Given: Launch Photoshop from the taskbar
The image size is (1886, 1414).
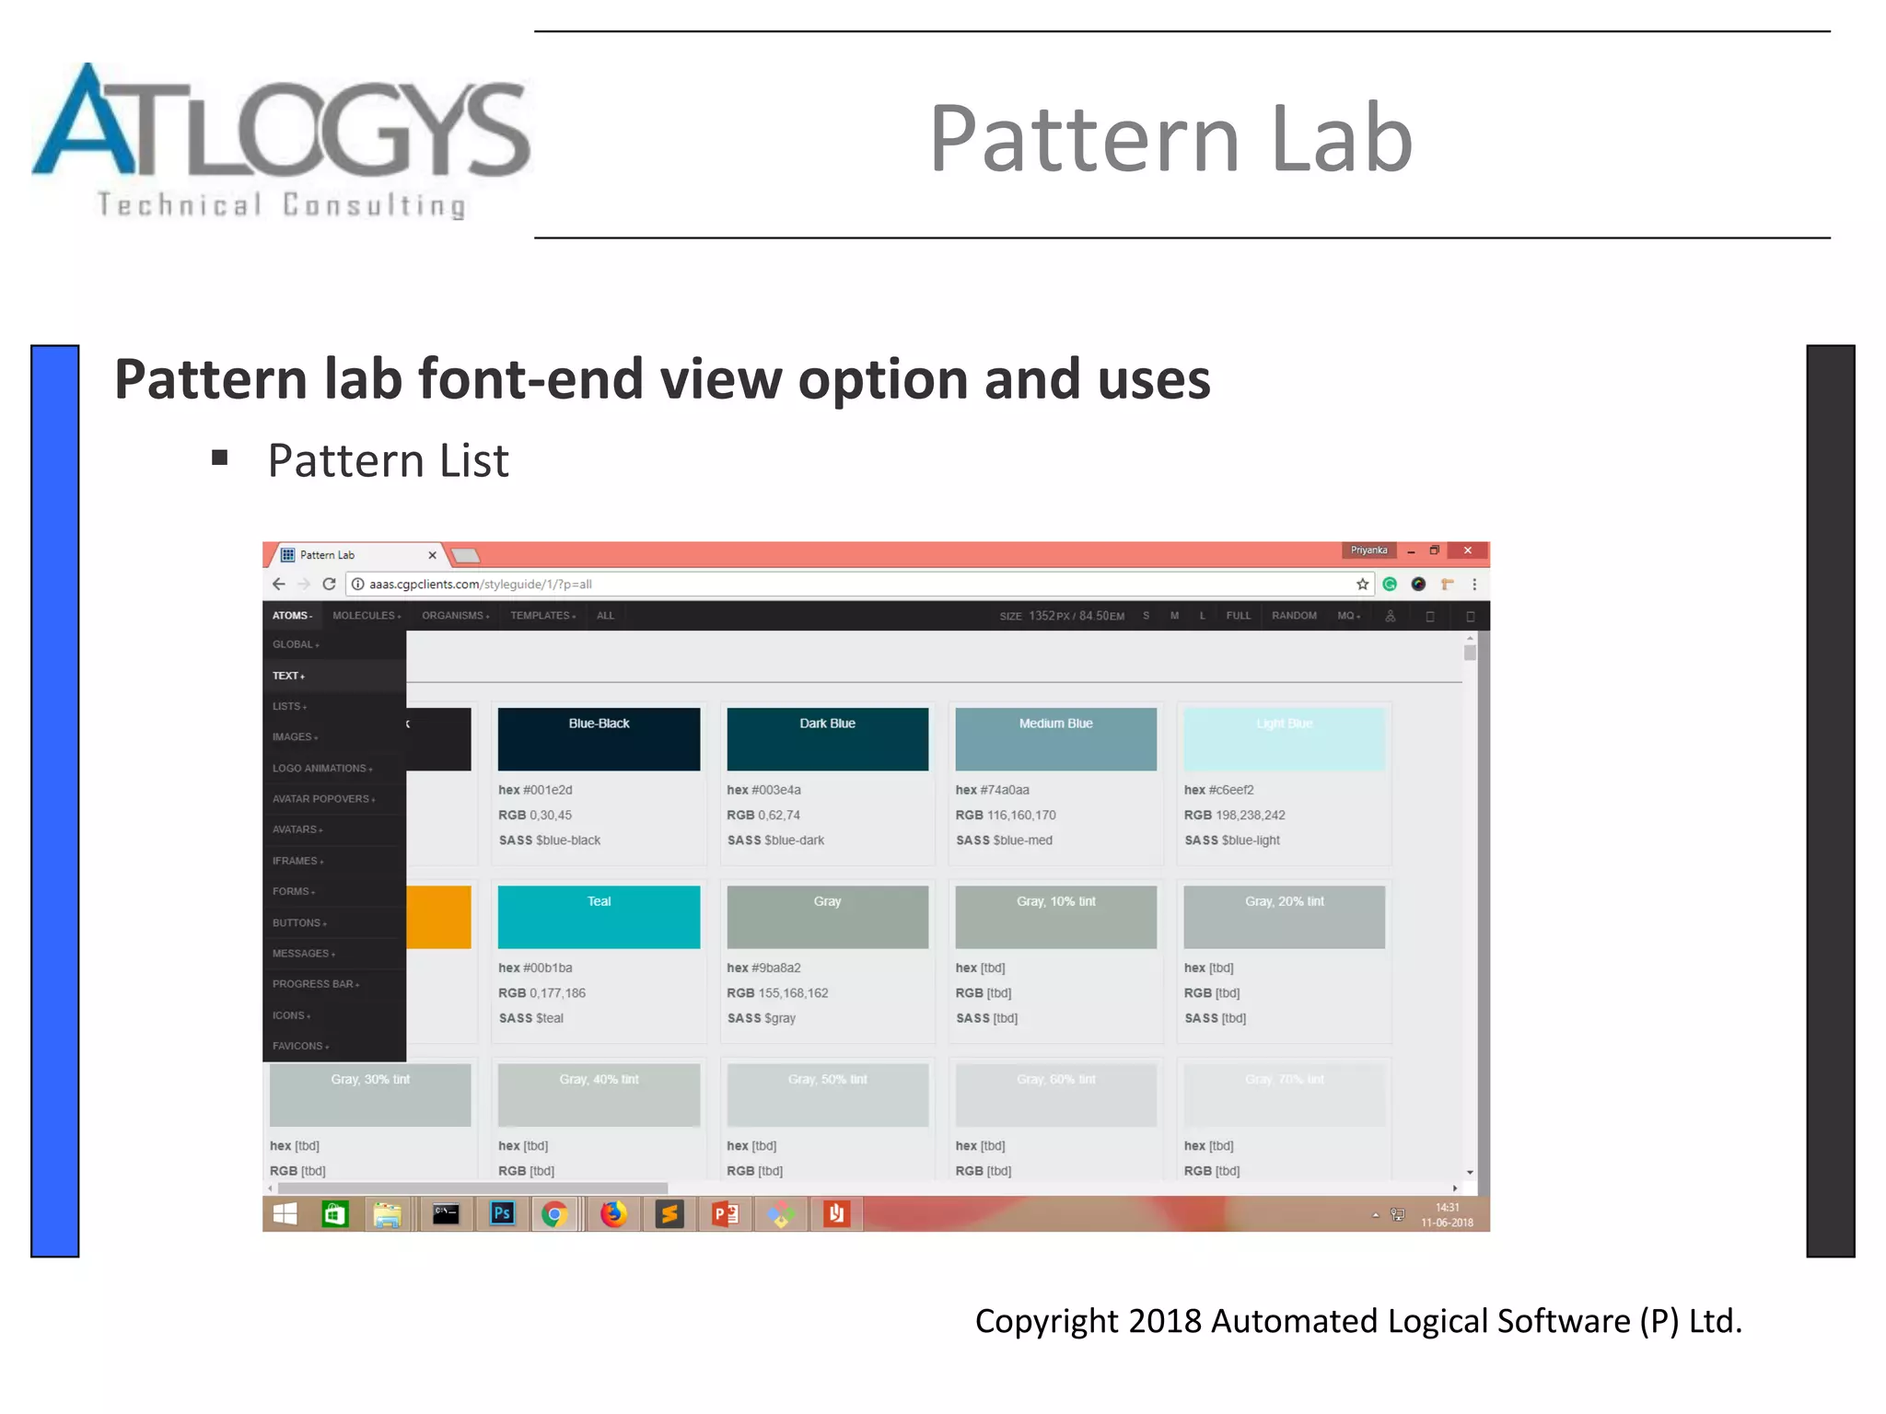Looking at the screenshot, I should (x=502, y=1214).
